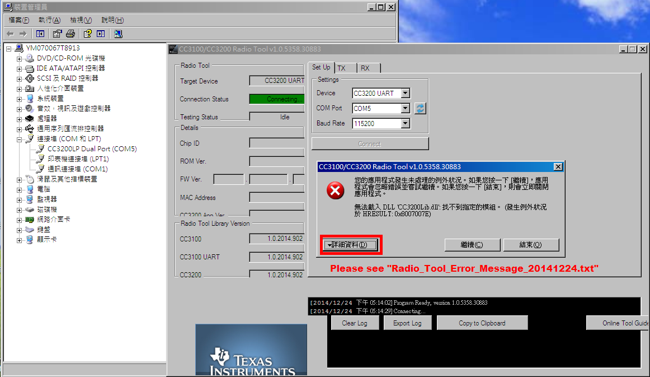Collapse the 連接埠 (COM 和 LPT) node
Screen dimensions: 650x377
click(19, 139)
